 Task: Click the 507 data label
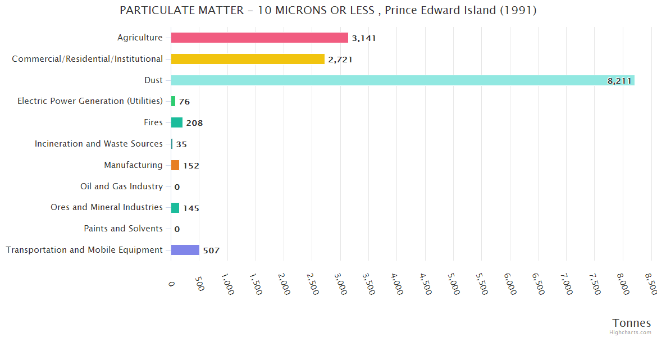coord(211,251)
